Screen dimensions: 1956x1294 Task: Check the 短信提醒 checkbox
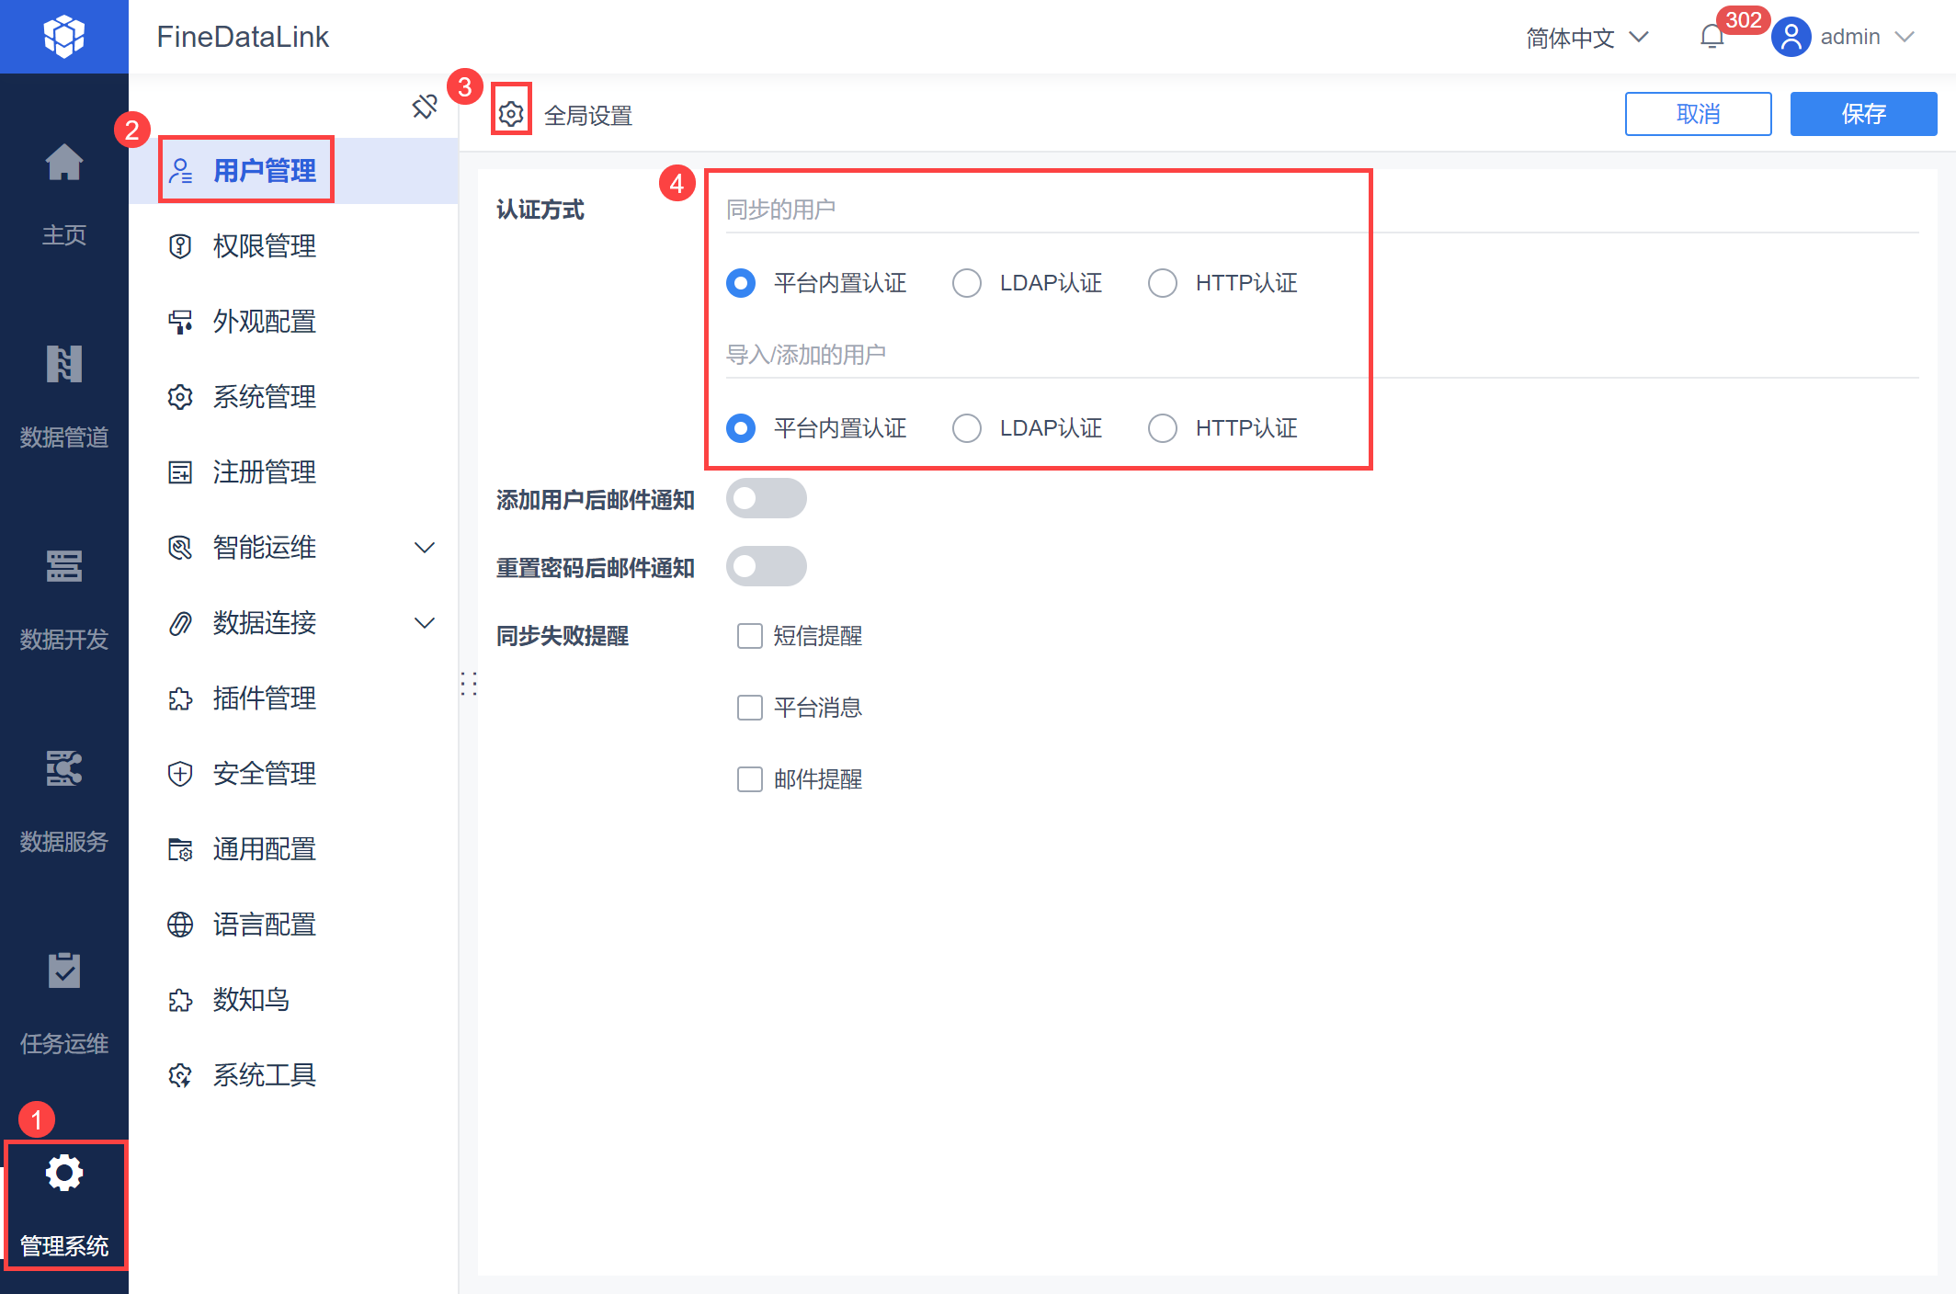point(749,636)
